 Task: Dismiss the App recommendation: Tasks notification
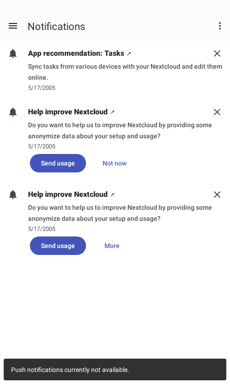(x=217, y=53)
